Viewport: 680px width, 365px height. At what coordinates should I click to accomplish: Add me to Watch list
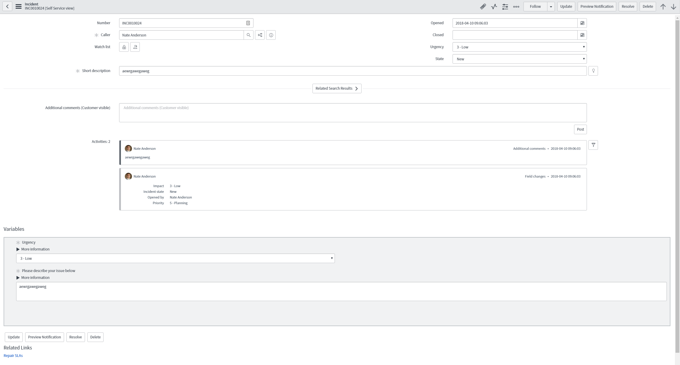pyautogui.click(x=135, y=47)
